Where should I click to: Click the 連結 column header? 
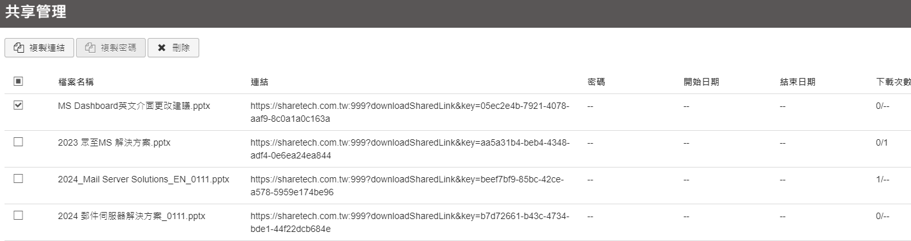point(259,82)
